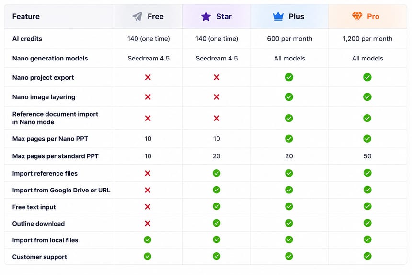Click Seedream 4.5 in the Star column
The height and width of the screenshot is (275, 412).
217,58
